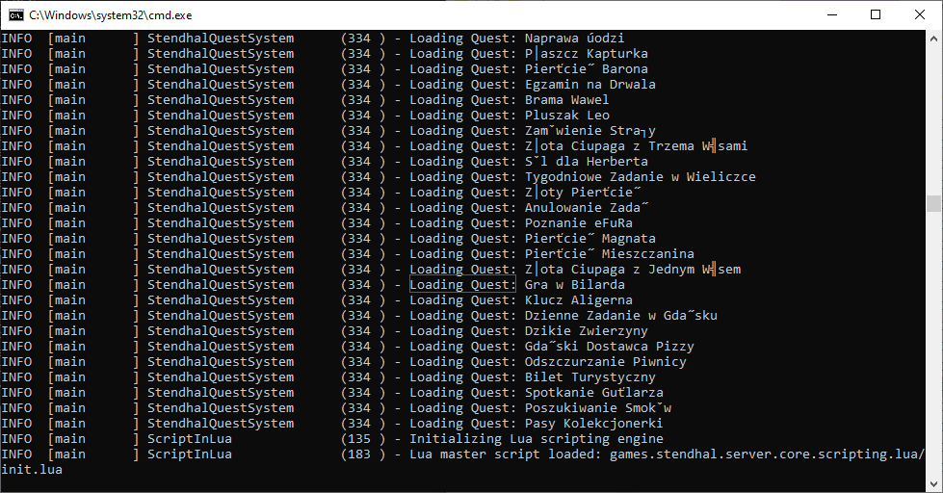Click the vertical scrollbar thumb
Screen dimensions: 943x493
[x=932, y=203]
